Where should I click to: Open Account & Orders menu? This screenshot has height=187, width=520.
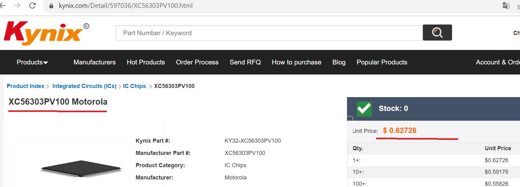point(498,62)
